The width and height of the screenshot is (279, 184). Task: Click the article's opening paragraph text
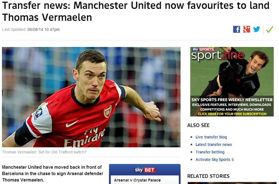coord(53,173)
